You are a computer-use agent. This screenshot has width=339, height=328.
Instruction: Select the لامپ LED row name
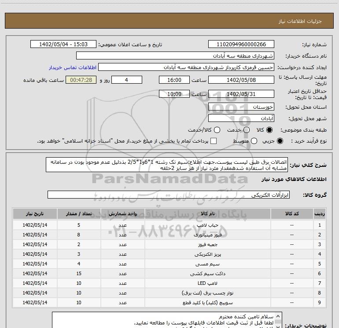(x=207, y=283)
